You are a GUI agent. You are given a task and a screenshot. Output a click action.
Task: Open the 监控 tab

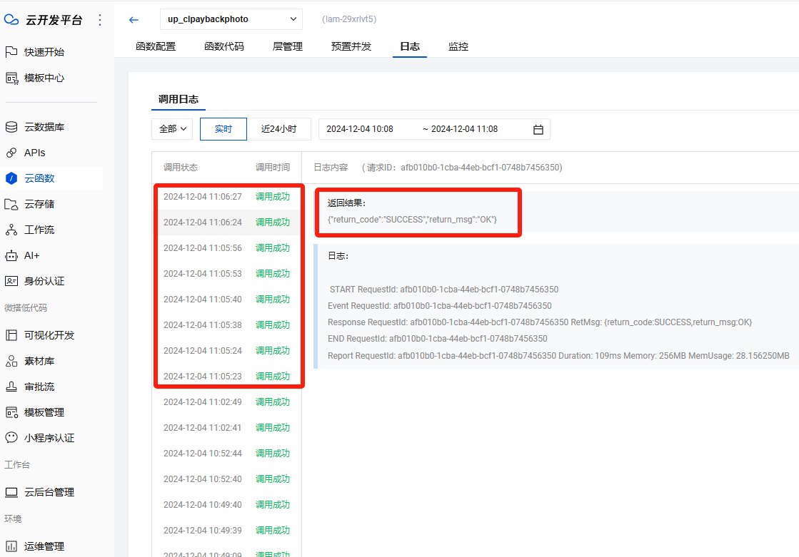click(458, 46)
